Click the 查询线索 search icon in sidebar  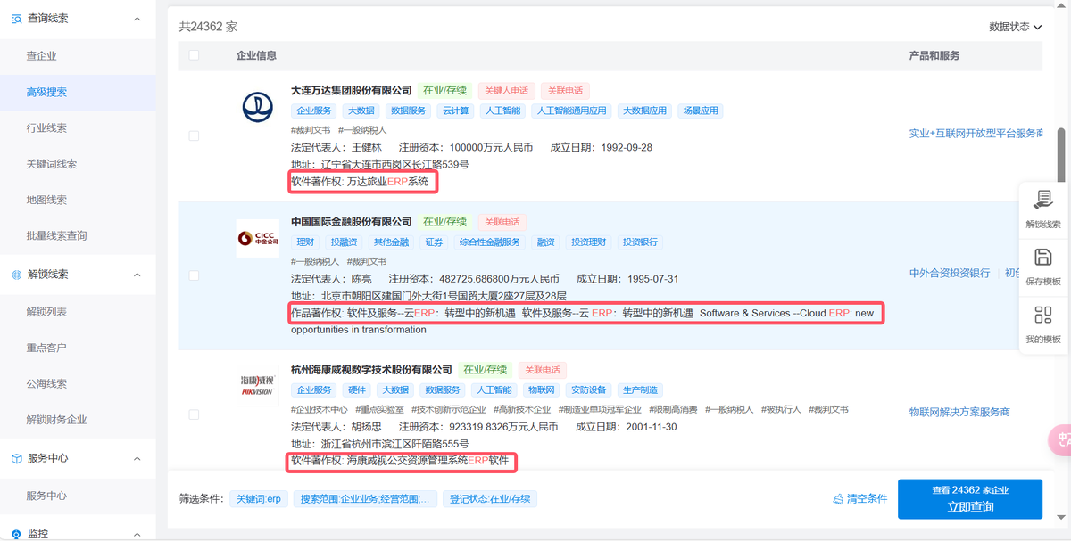(x=16, y=19)
